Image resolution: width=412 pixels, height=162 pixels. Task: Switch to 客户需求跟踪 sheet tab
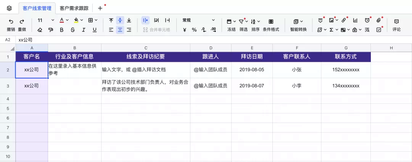[74, 8]
